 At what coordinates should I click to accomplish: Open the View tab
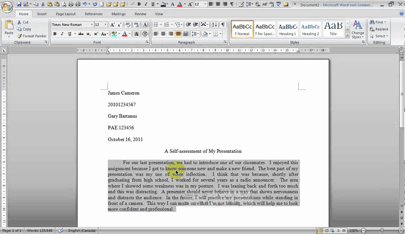pos(159,14)
